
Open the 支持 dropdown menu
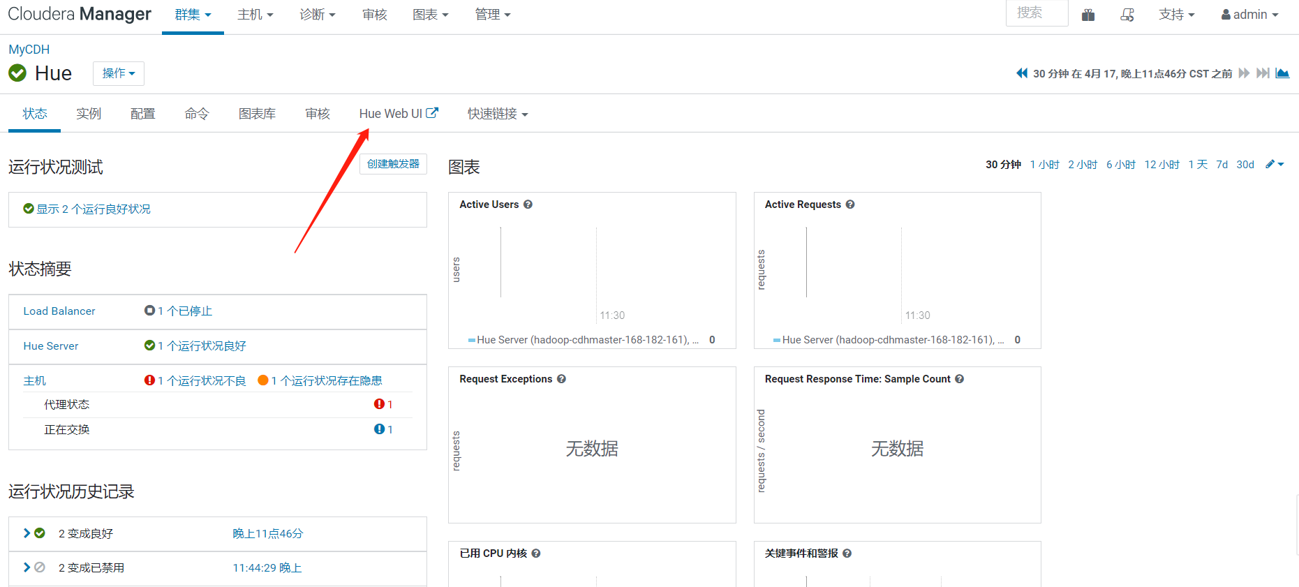(x=1176, y=15)
